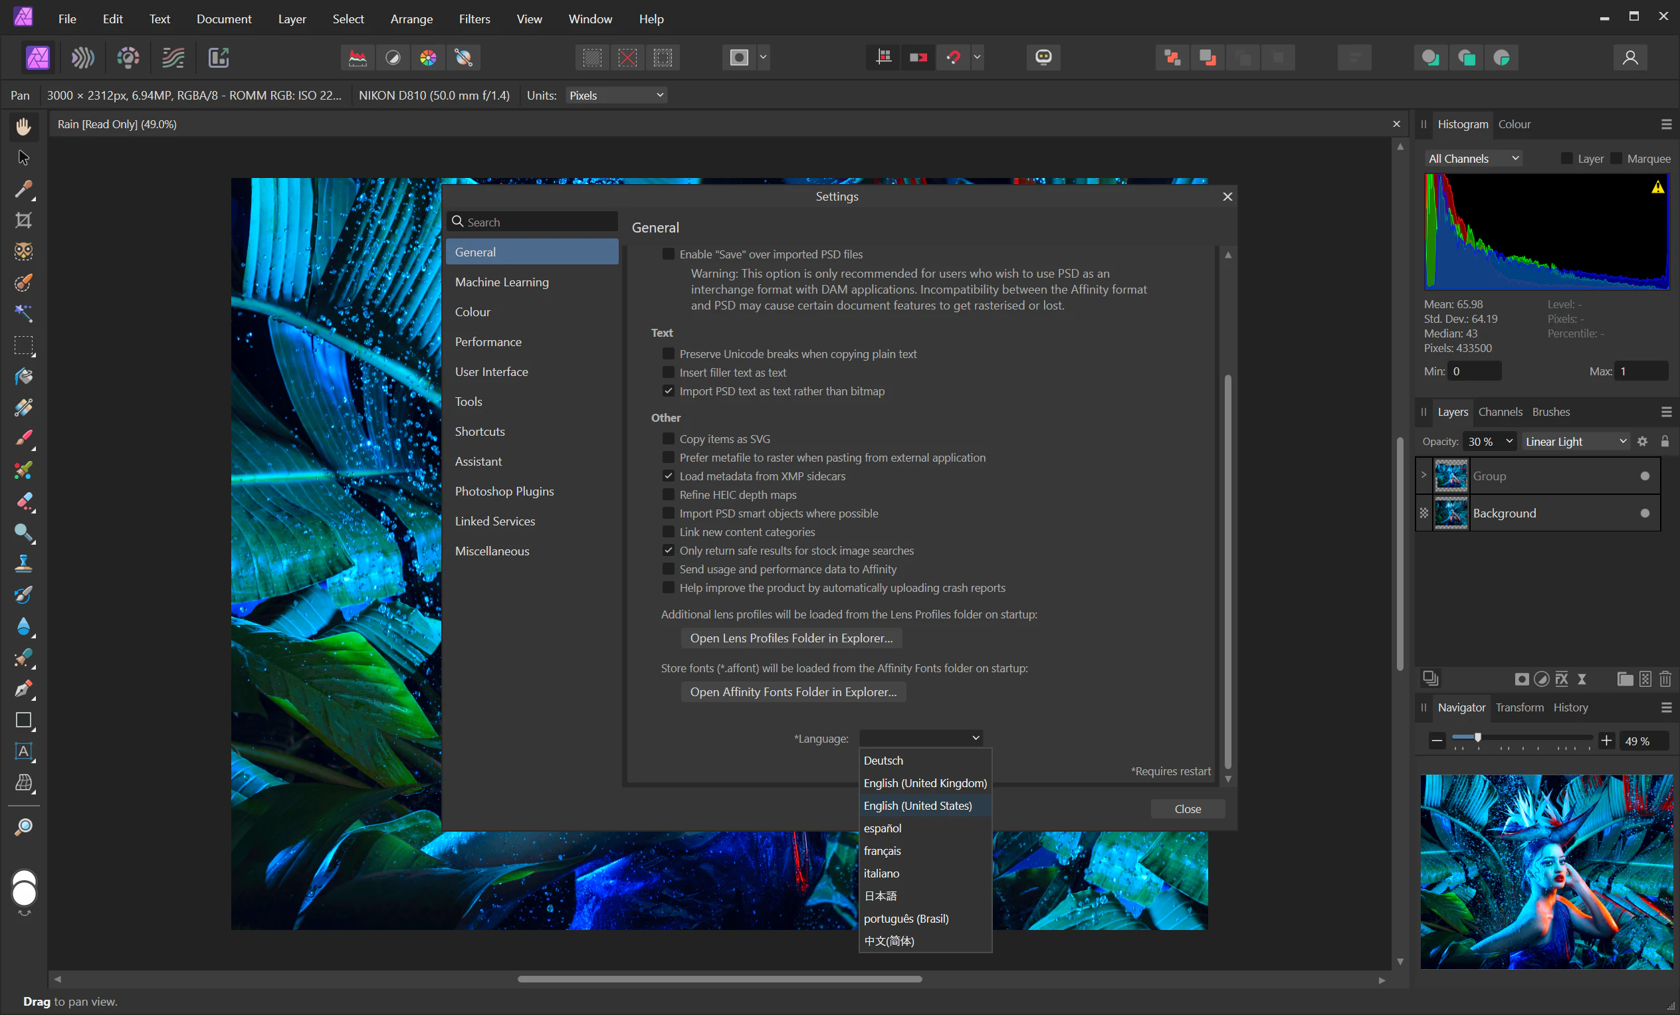Switch to the Channels tab
Screen dimensions: 1680x1015
click(x=1499, y=412)
